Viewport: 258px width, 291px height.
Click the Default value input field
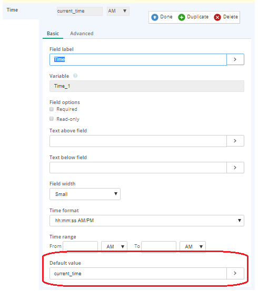[138, 273]
